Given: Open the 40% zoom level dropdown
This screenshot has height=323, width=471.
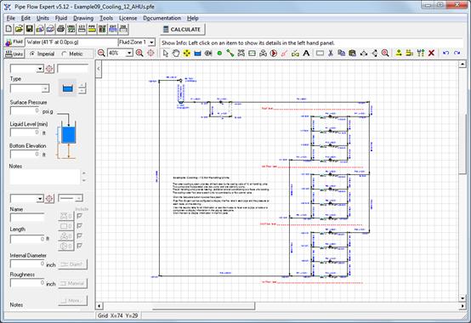Looking at the screenshot, I should pos(129,54).
